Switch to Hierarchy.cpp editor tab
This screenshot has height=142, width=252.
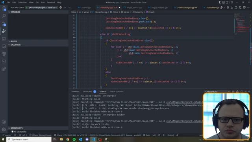109,7
